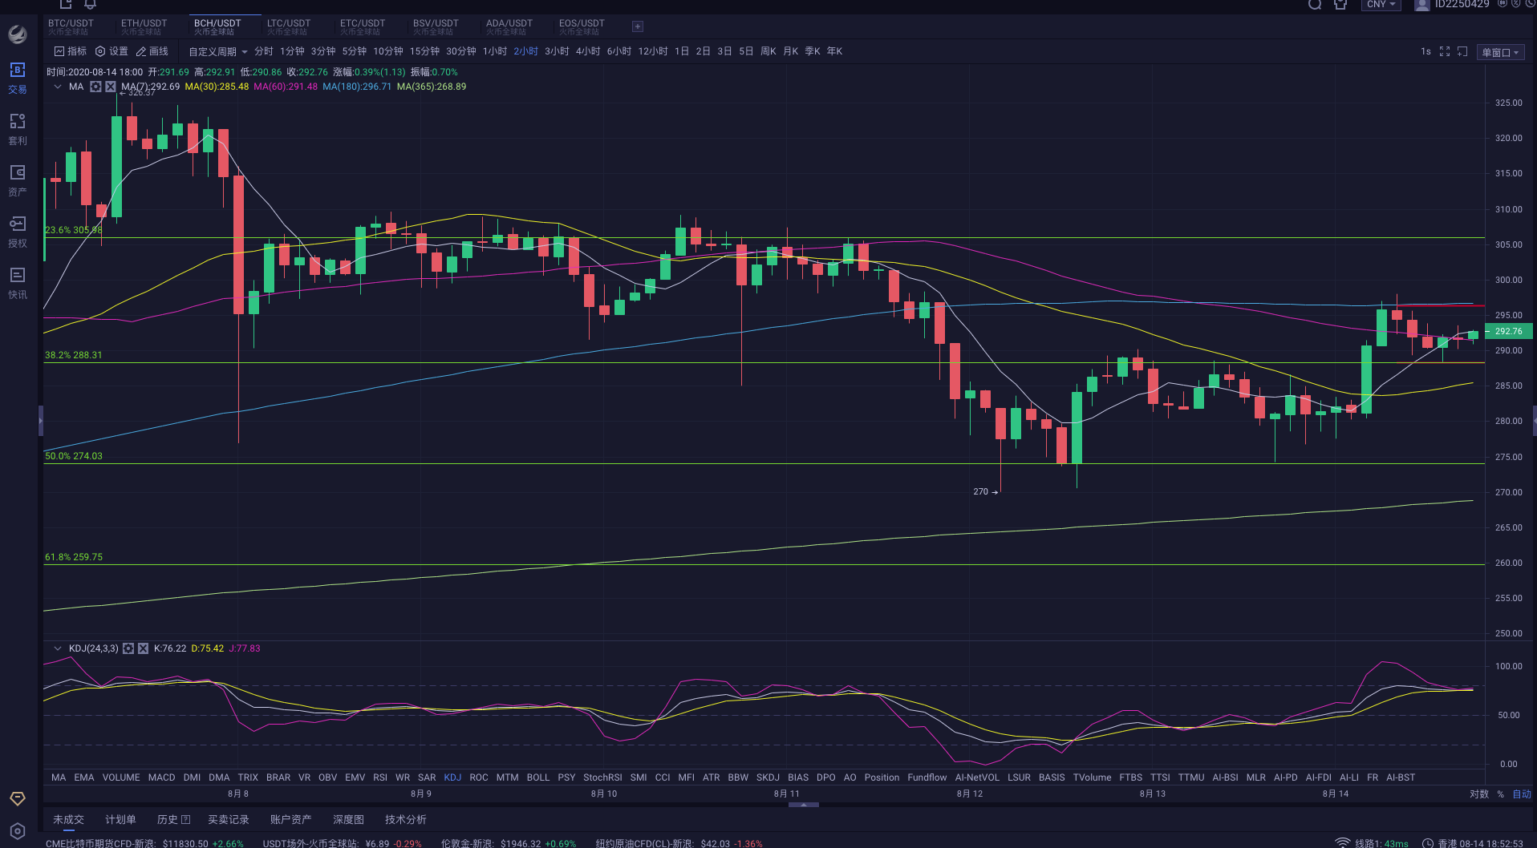The width and height of the screenshot is (1537, 848).
Task: Toggle 对数 logarithmic price scale
Action: coord(1478,793)
